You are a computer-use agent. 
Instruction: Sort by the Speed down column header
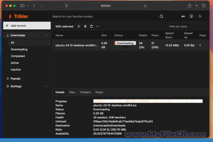point(169,35)
